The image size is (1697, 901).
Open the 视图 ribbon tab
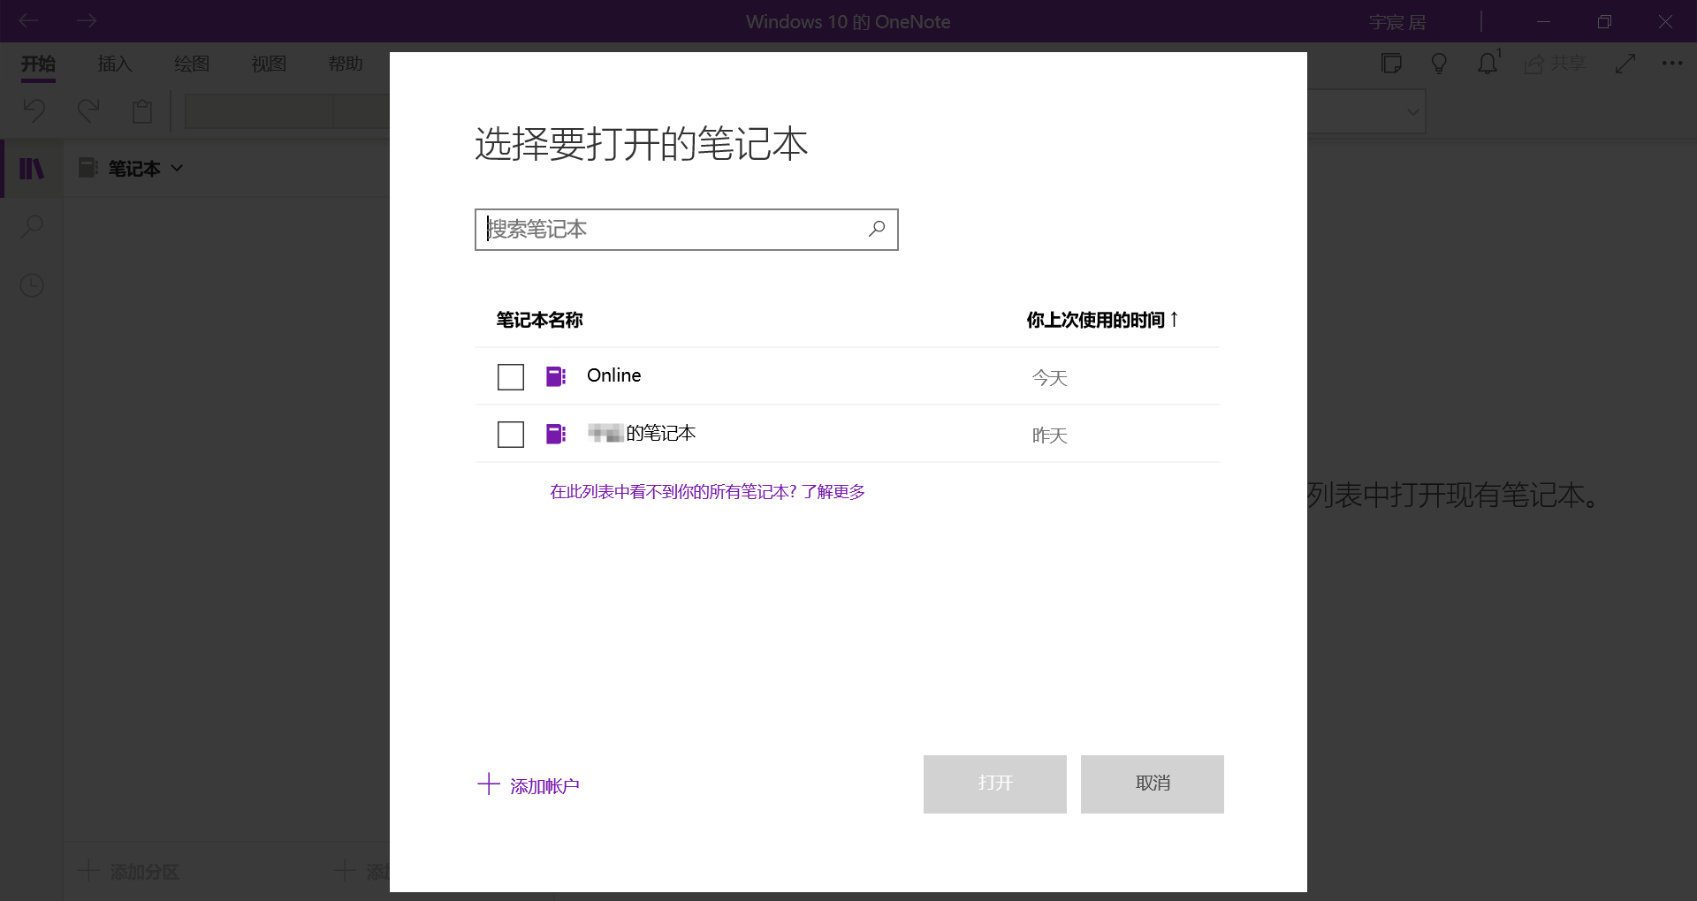pyautogui.click(x=269, y=64)
